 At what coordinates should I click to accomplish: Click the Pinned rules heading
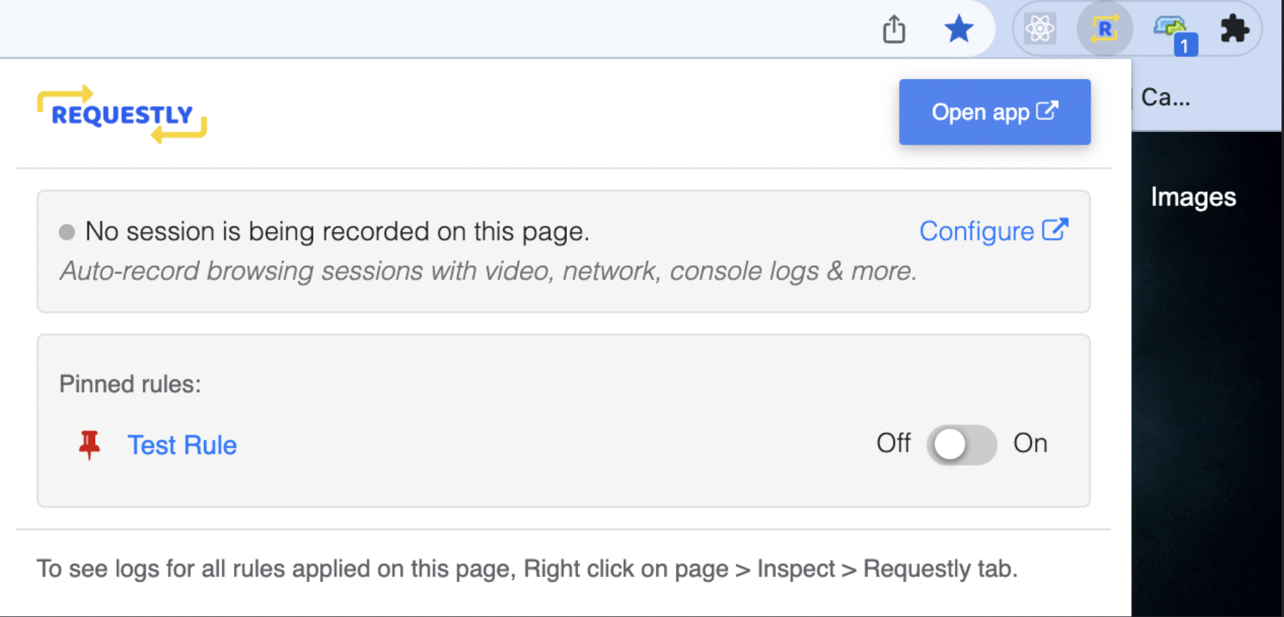(130, 384)
